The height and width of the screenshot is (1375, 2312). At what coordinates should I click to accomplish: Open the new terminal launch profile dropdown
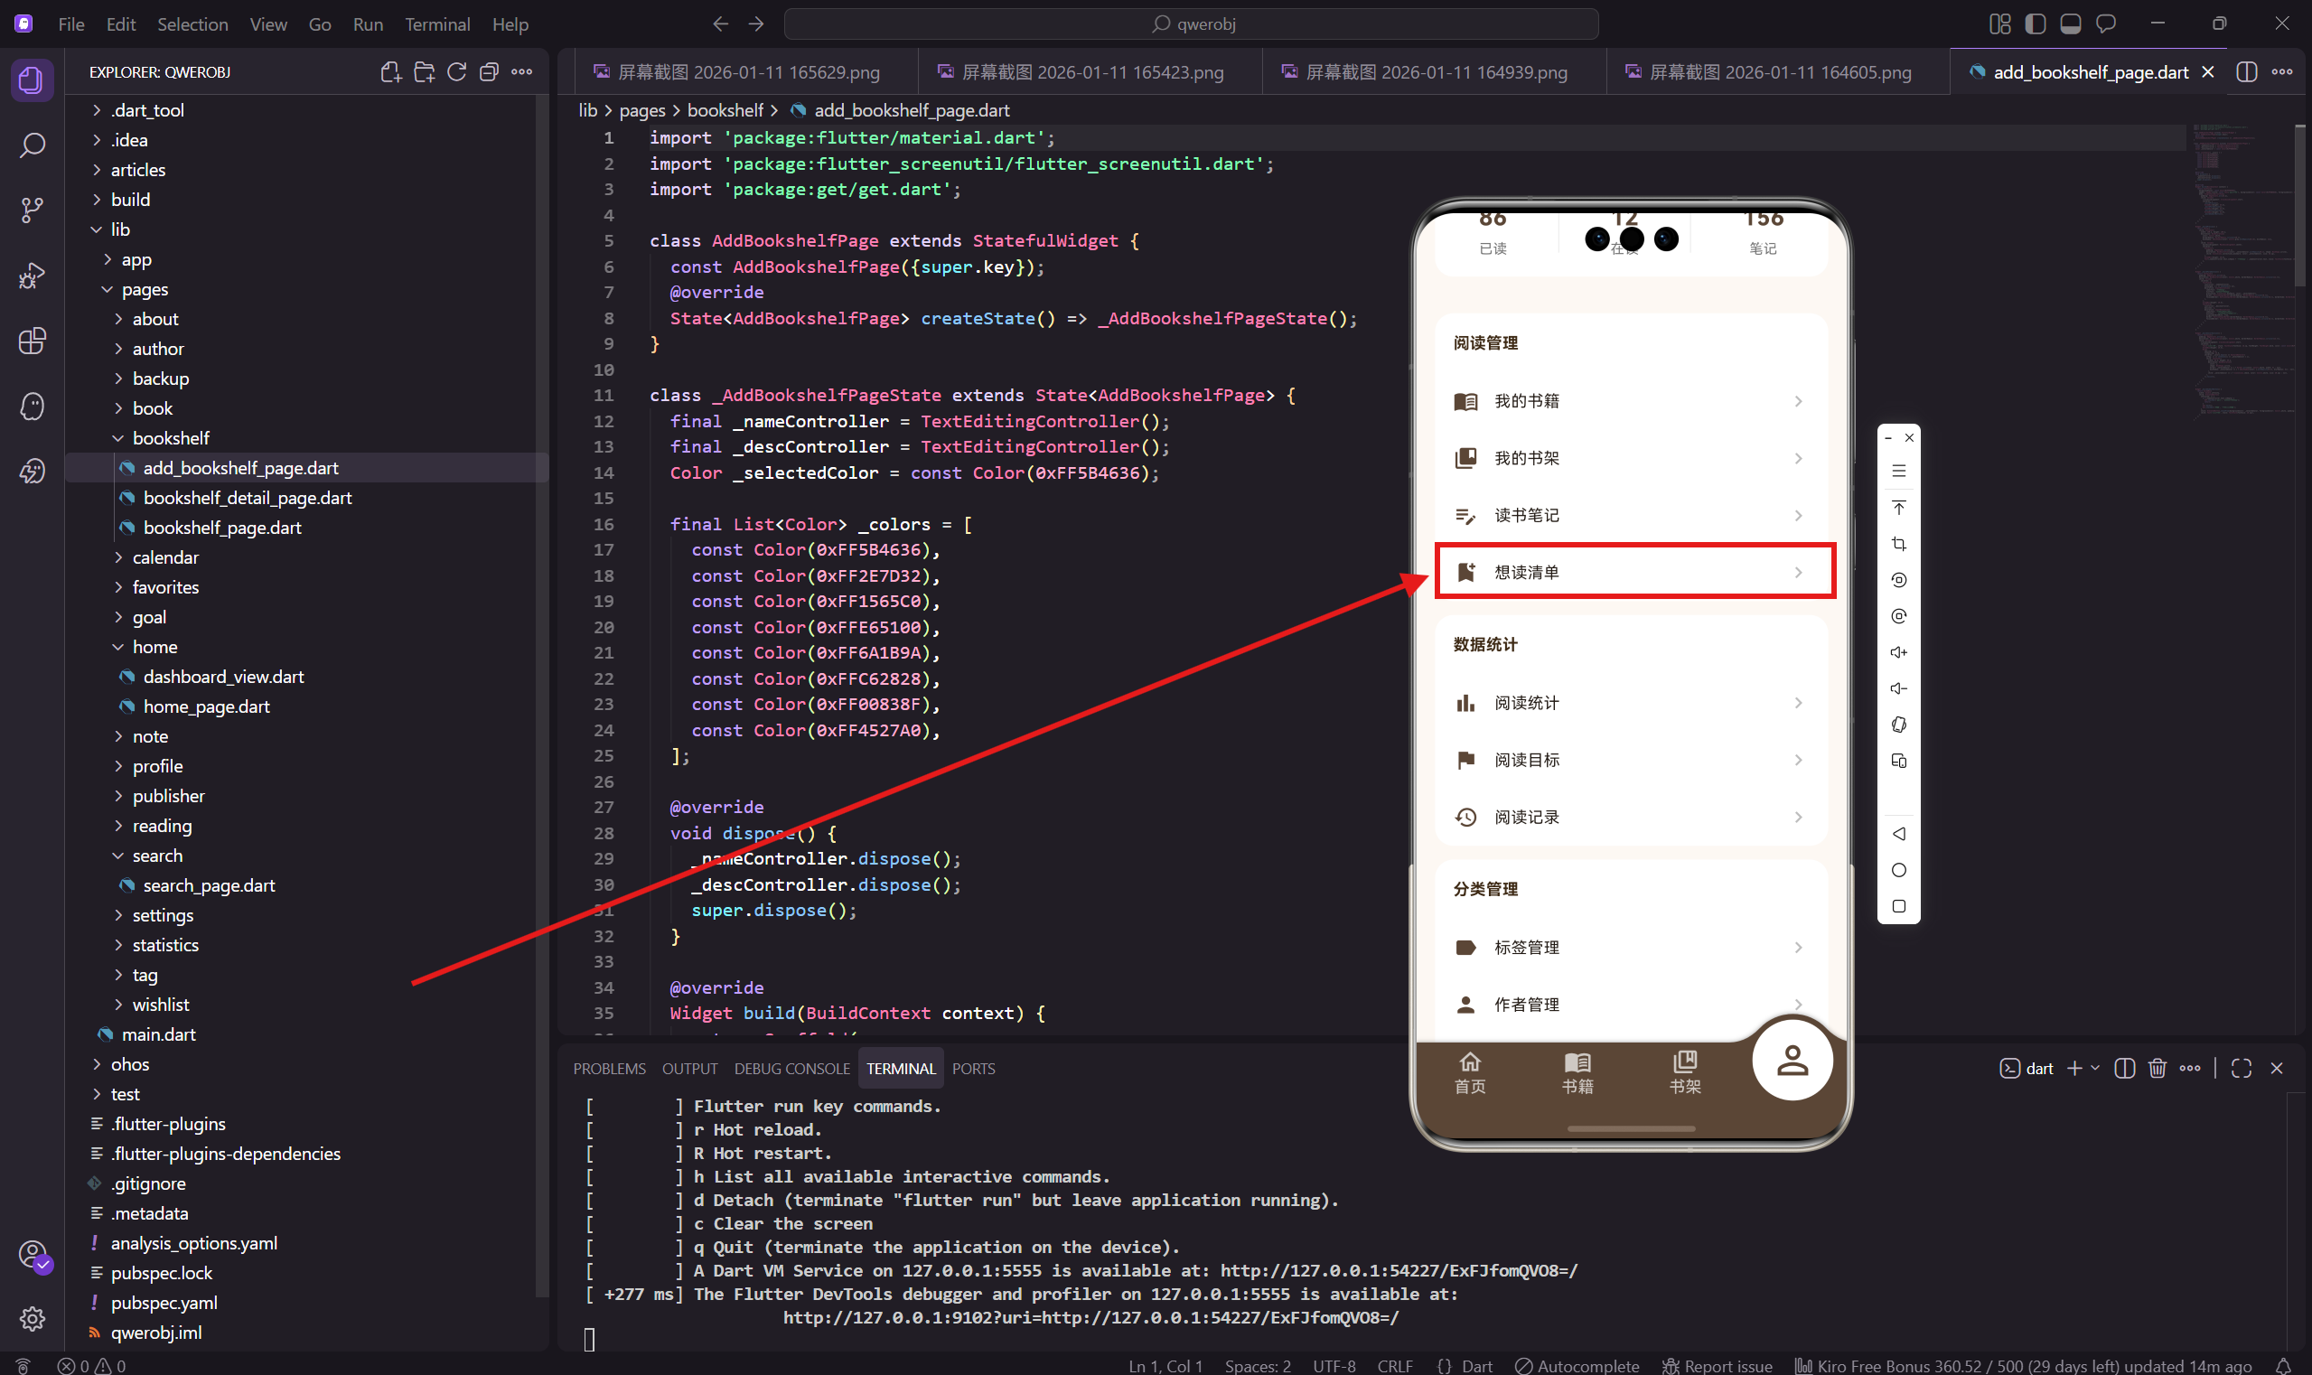point(2095,1069)
